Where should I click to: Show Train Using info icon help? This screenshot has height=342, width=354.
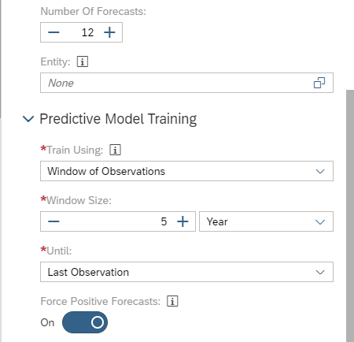[115, 150]
